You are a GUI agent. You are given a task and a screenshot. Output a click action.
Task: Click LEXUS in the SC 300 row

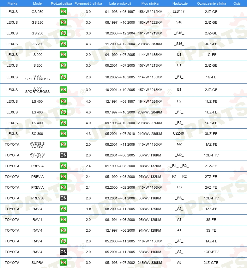tap(12, 134)
